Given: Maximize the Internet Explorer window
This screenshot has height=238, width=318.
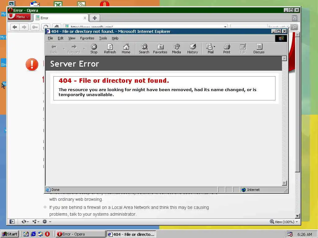Looking at the screenshot, I should click(279, 31).
